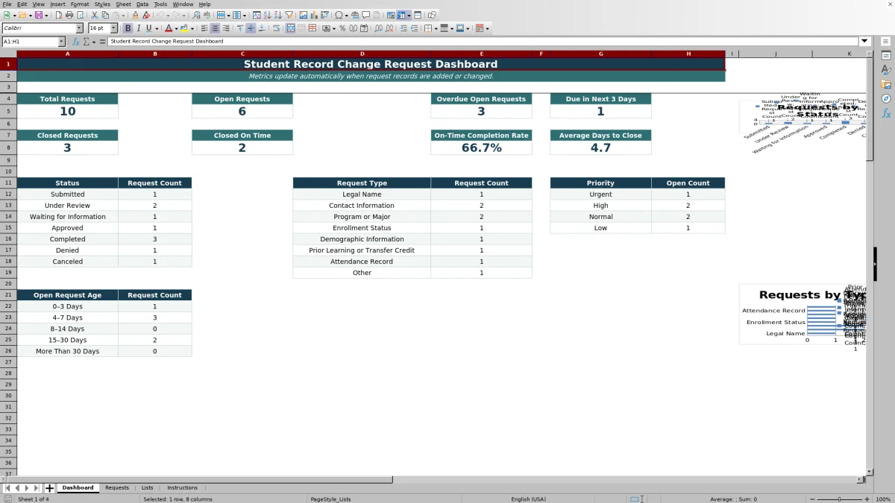
Task: Click the Insert Chart icon
Action: (313, 15)
